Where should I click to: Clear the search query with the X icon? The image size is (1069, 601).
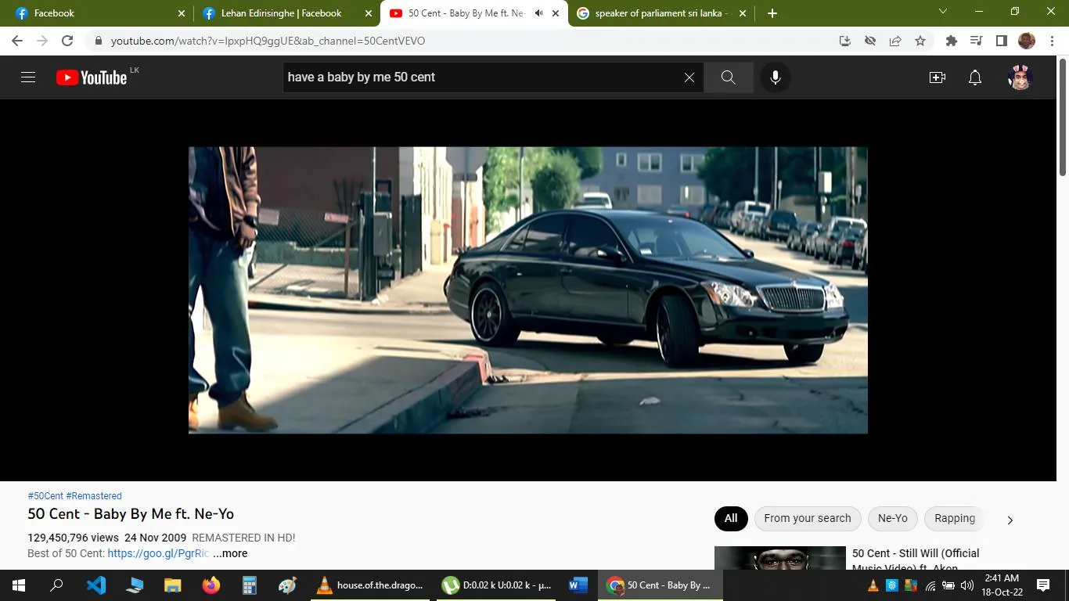coord(688,77)
